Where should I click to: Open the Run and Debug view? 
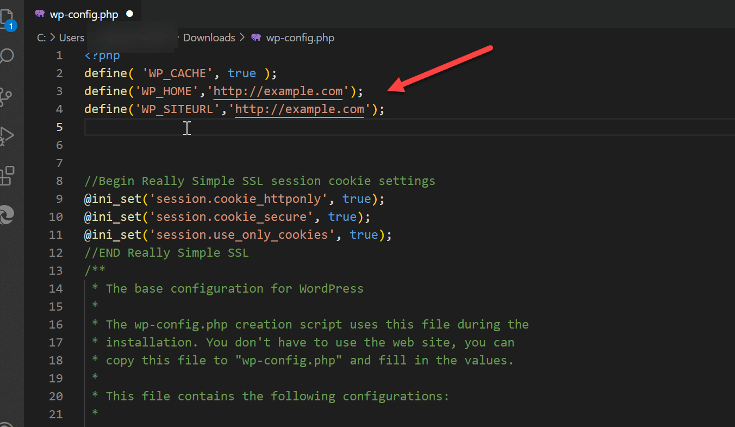click(x=7, y=136)
